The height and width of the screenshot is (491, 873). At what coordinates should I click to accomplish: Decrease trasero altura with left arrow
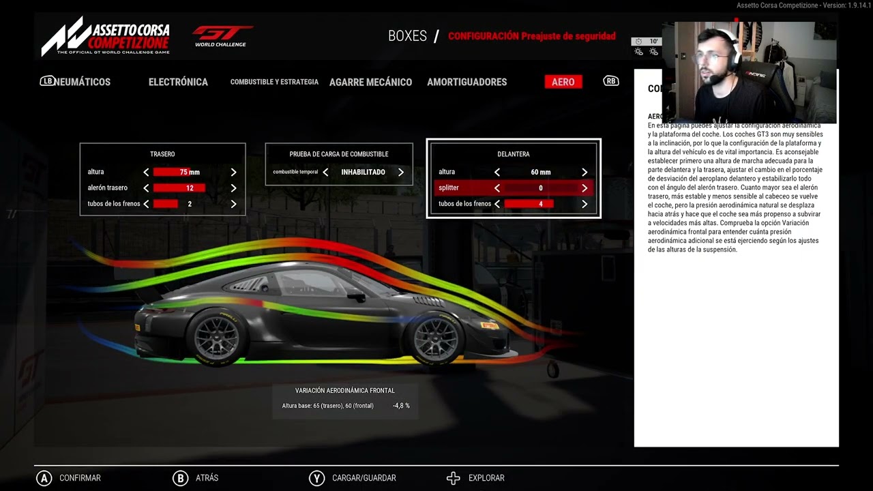[146, 173]
